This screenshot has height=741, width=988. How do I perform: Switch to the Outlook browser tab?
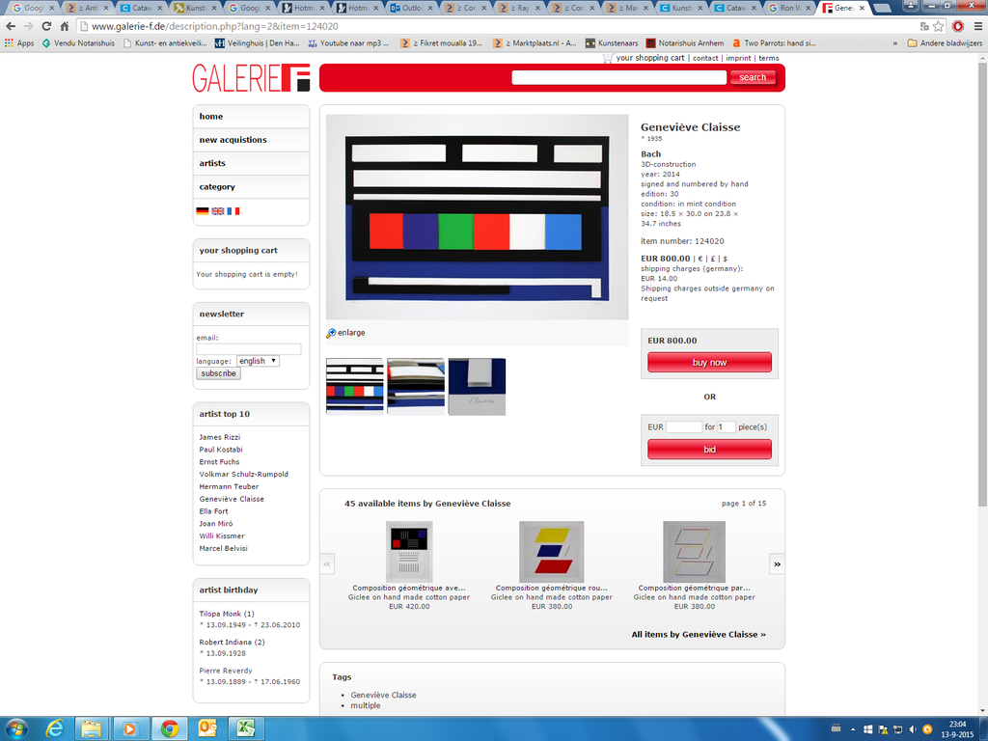click(x=413, y=8)
